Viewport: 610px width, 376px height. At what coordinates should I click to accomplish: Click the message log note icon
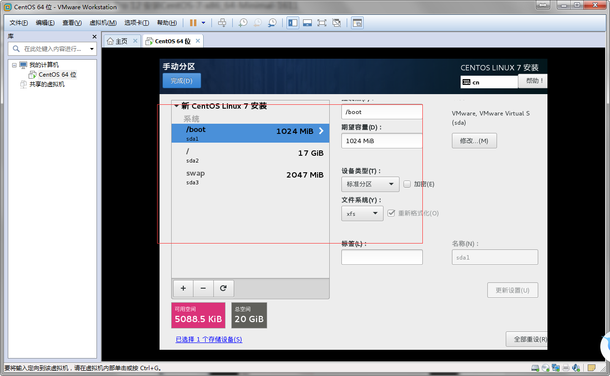[x=591, y=368]
